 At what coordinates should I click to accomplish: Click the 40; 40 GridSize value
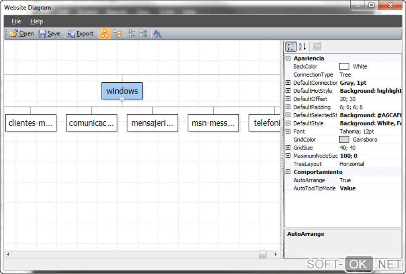click(347, 148)
